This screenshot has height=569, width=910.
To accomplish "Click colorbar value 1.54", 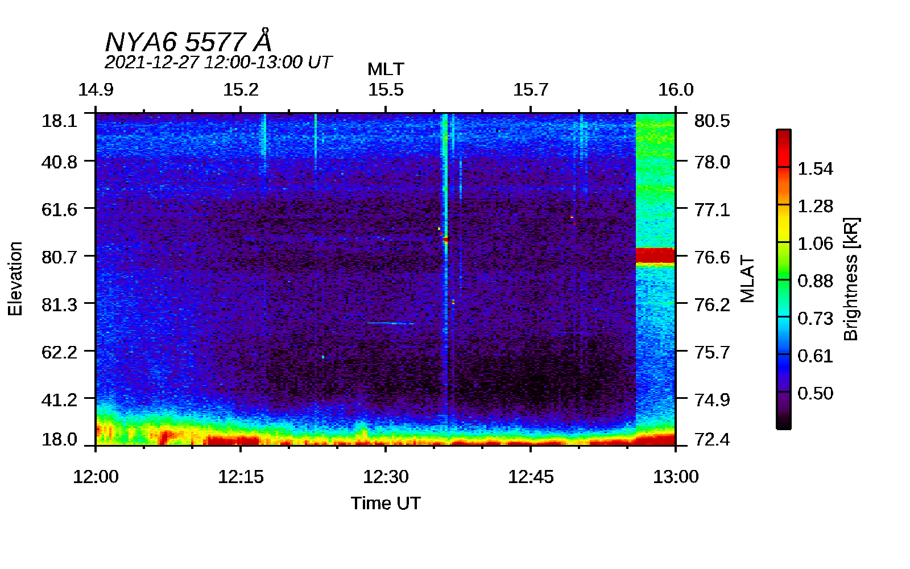I will [815, 168].
